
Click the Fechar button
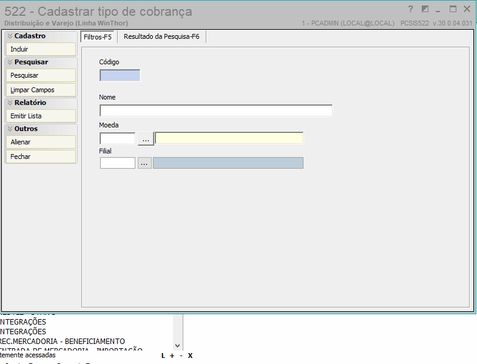pos(41,157)
